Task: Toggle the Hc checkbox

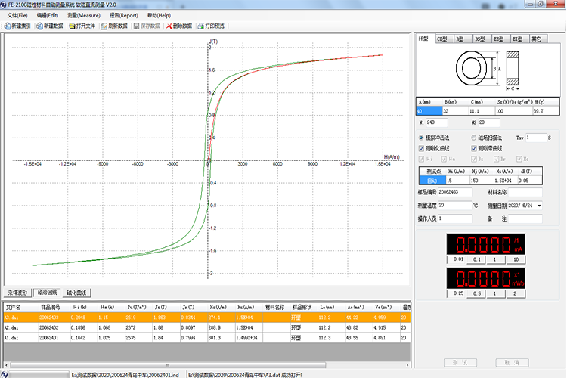Action: (x=519, y=160)
